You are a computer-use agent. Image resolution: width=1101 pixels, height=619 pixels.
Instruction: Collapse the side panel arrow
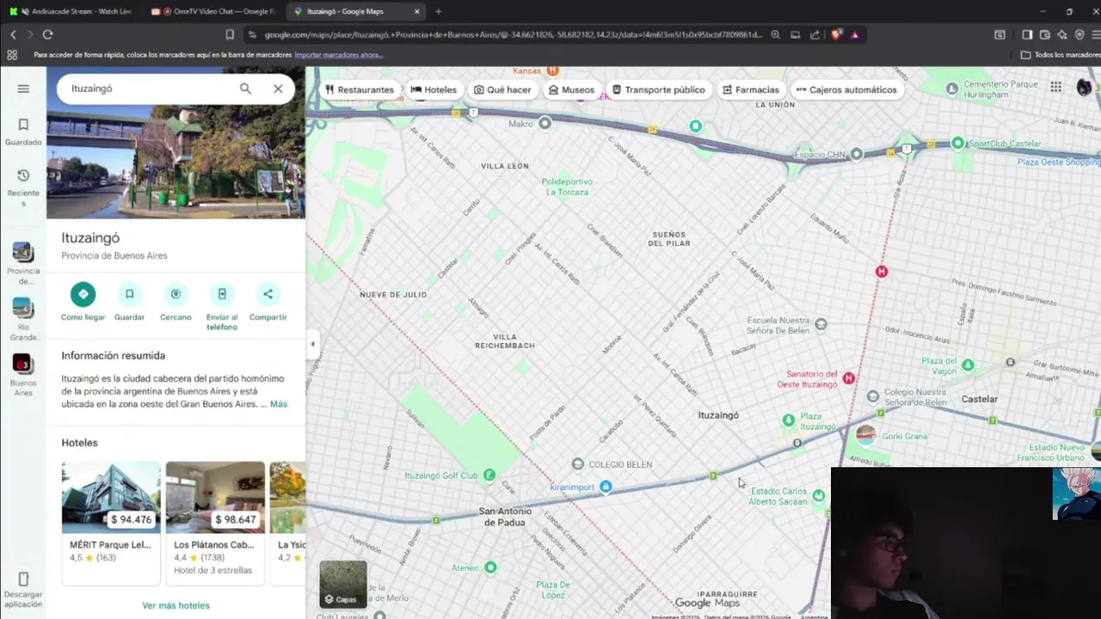312,344
